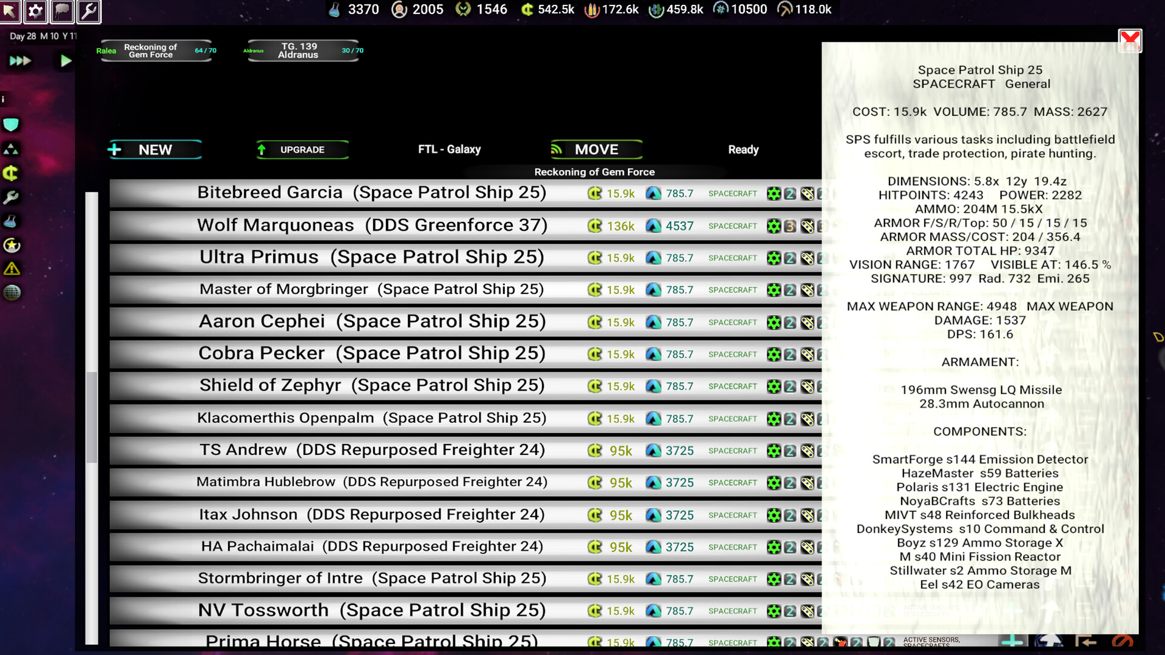Open the yellow warning alerts icon
This screenshot has height=655, width=1165.
click(12, 269)
